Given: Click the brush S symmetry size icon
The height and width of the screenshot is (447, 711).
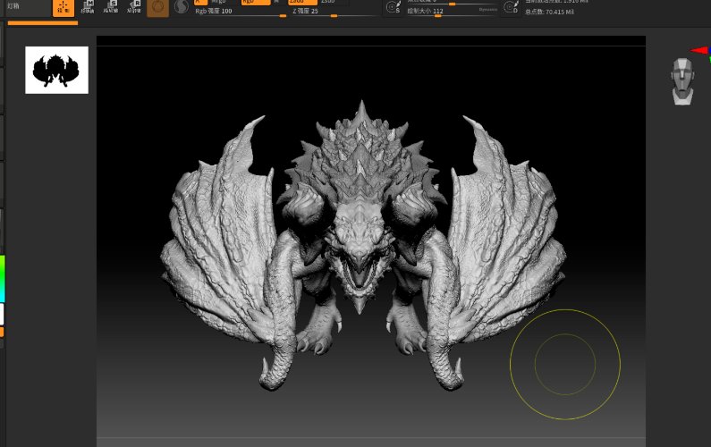Looking at the screenshot, I should 394,7.
